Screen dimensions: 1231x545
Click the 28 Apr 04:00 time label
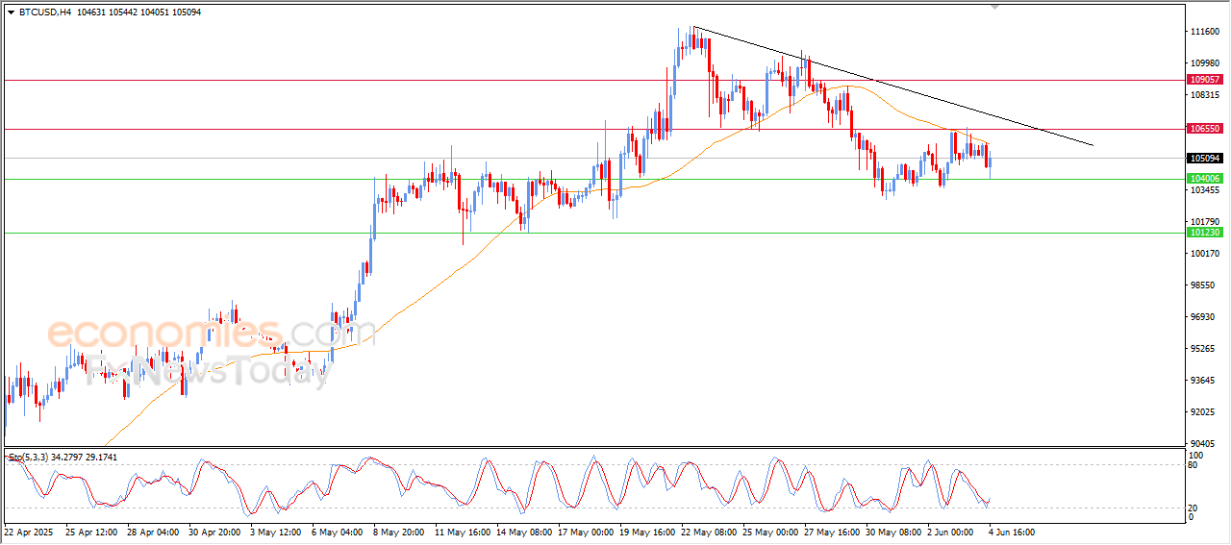coord(153,531)
